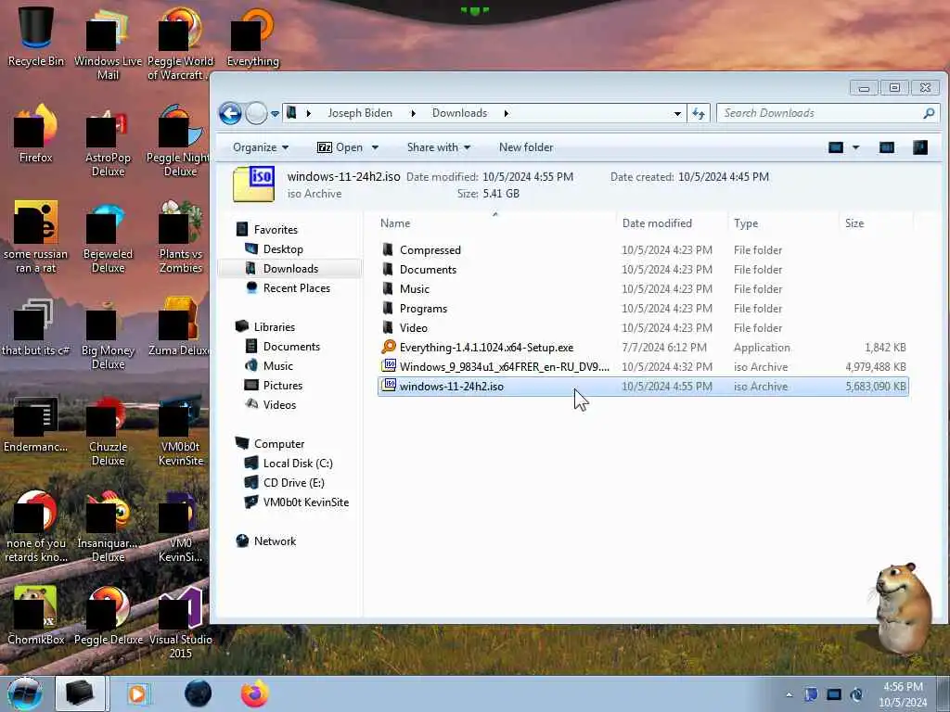Image resolution: width=950 pixels, height=712 pixels.
Task: Expand the arrow after Downloads breadcrumb
Action: [x=506, y=113]
